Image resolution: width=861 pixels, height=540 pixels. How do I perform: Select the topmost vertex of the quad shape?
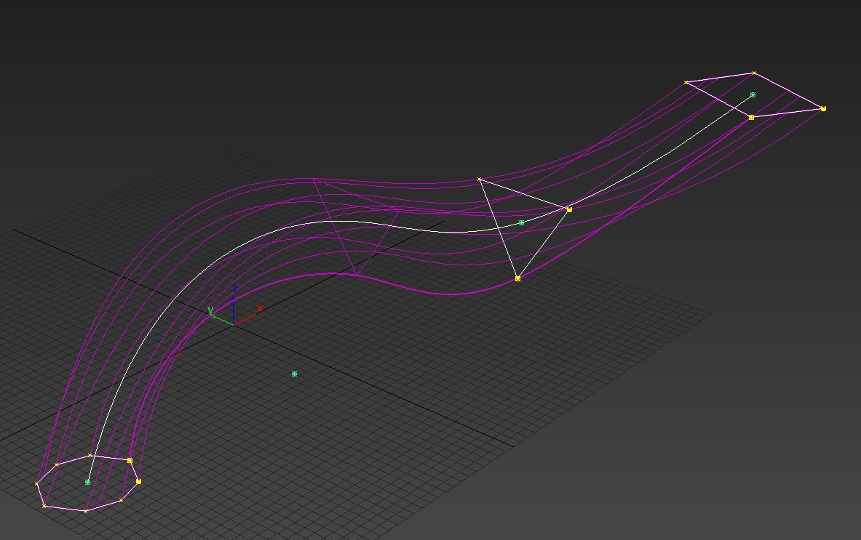(x=754, y=73)
